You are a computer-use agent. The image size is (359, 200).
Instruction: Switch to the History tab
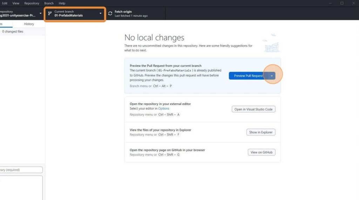click(x=29, y=24)
